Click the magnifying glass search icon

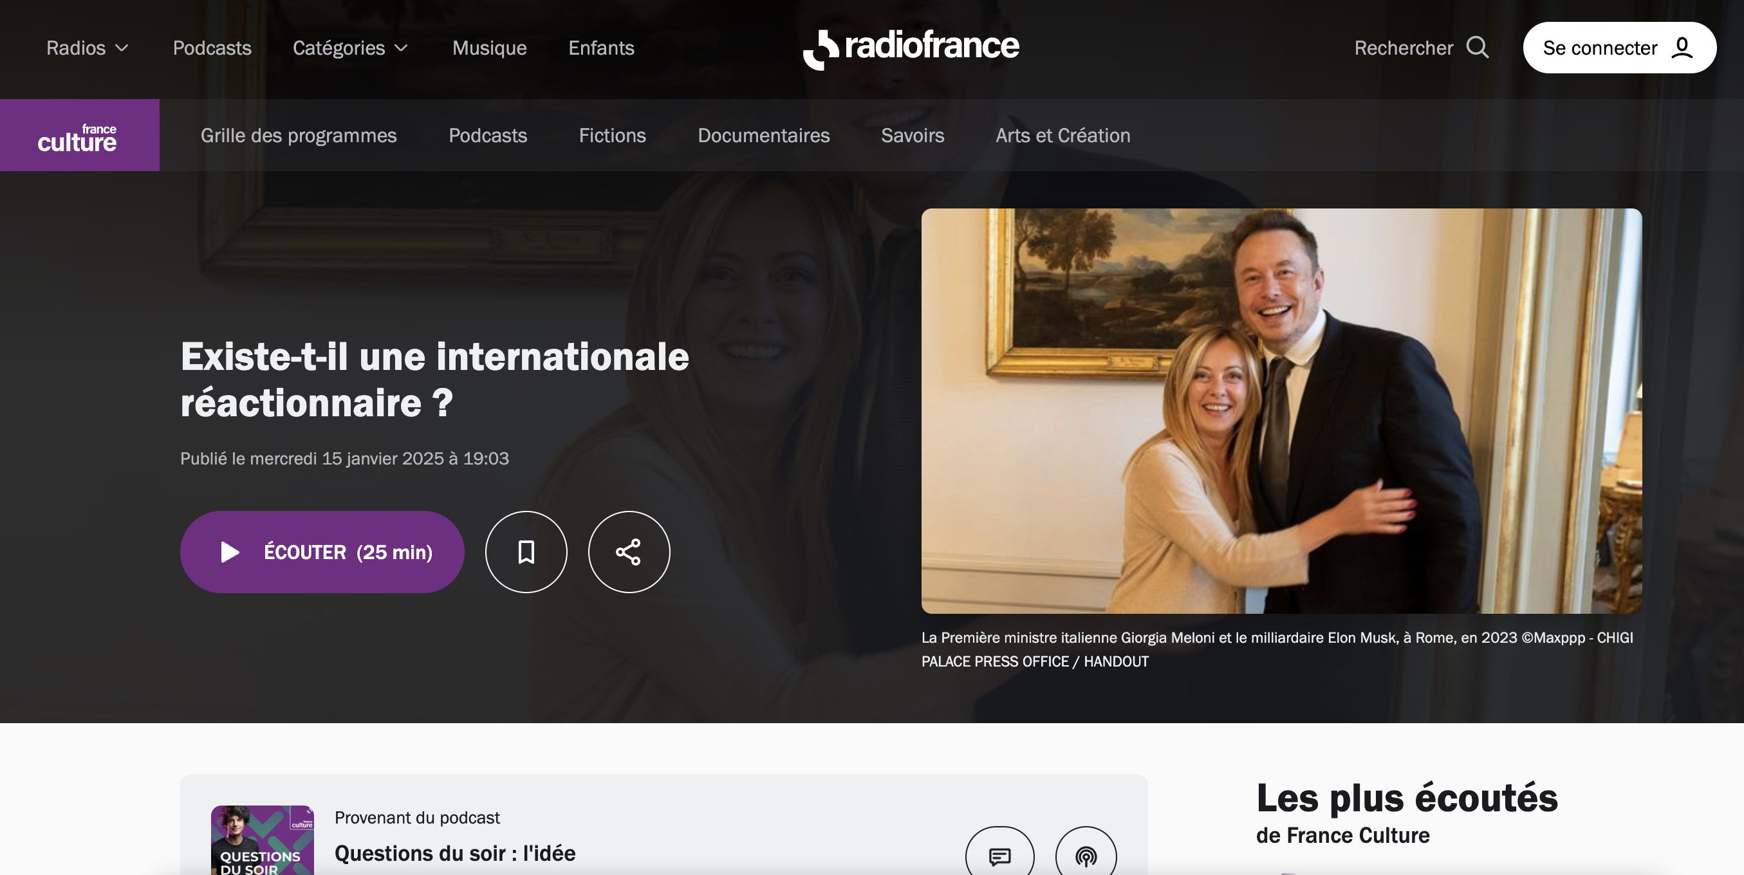click(x=1478, y=48)
